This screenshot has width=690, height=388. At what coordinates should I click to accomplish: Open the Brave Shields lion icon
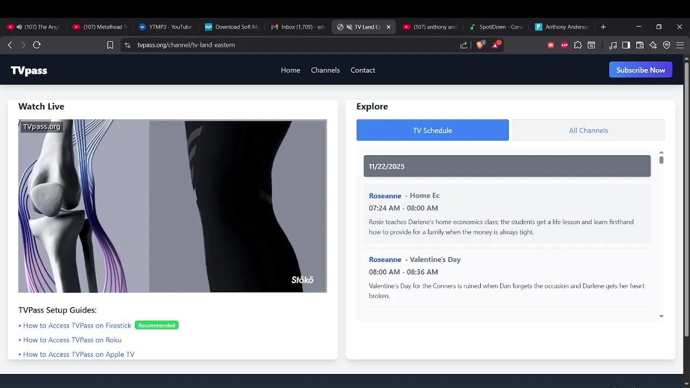(480, 45)
